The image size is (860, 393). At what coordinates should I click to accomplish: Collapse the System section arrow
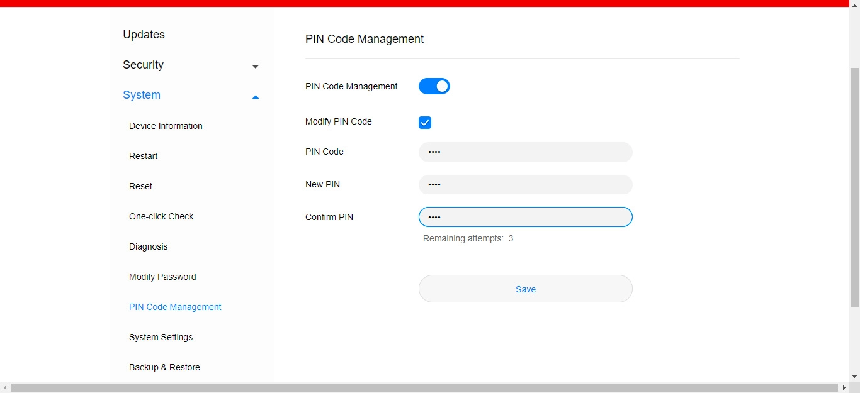click(x=255, y=97)
